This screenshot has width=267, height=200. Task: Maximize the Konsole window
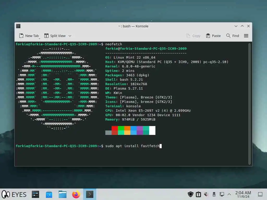[x=242, y=26]
